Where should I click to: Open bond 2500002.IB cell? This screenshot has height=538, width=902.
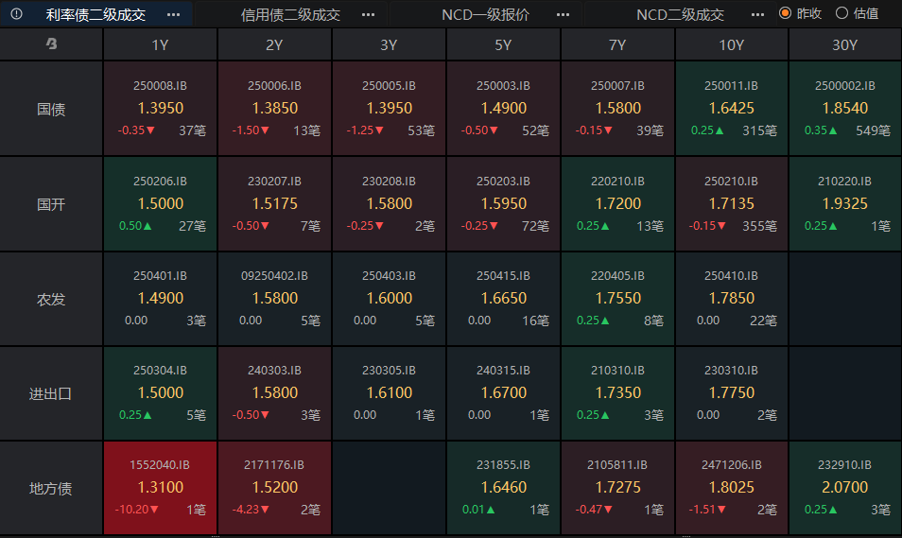point(845,109)
